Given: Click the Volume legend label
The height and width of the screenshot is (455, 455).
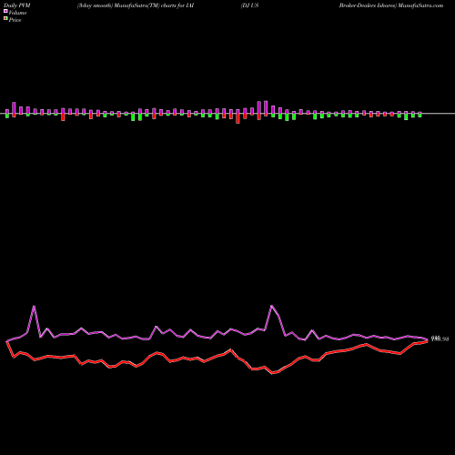Looking at the screenshot, I should point(17,13).
